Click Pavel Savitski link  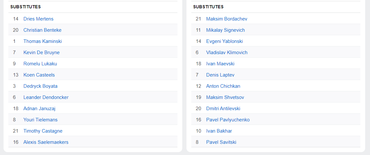(221, 142)
